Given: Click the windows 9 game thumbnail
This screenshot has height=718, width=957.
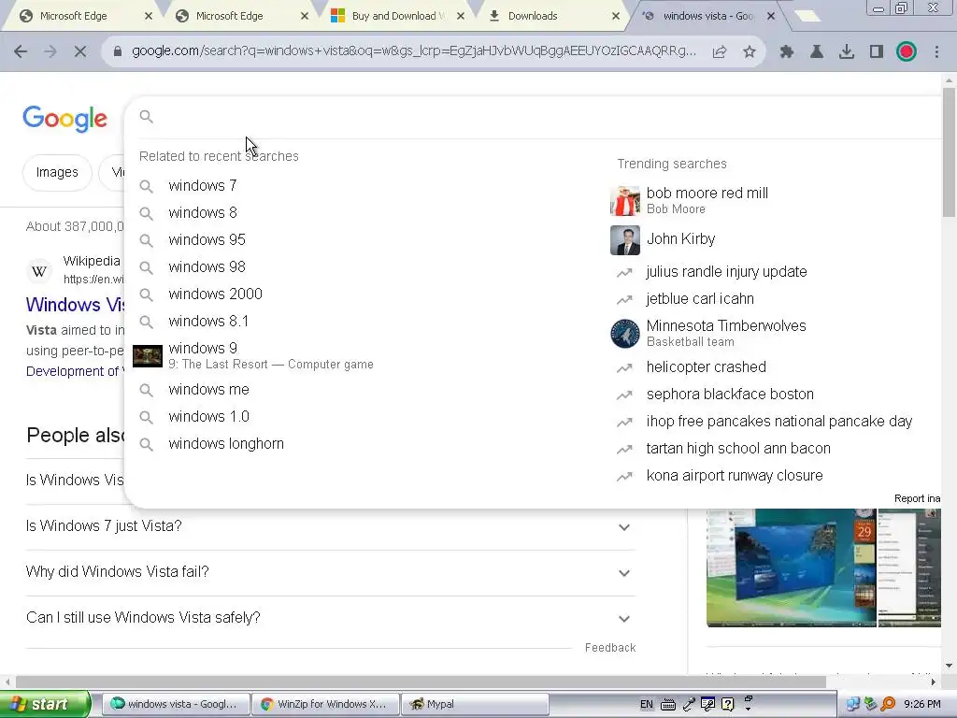Looking at the screenshot, I should (x=148, y=356).
